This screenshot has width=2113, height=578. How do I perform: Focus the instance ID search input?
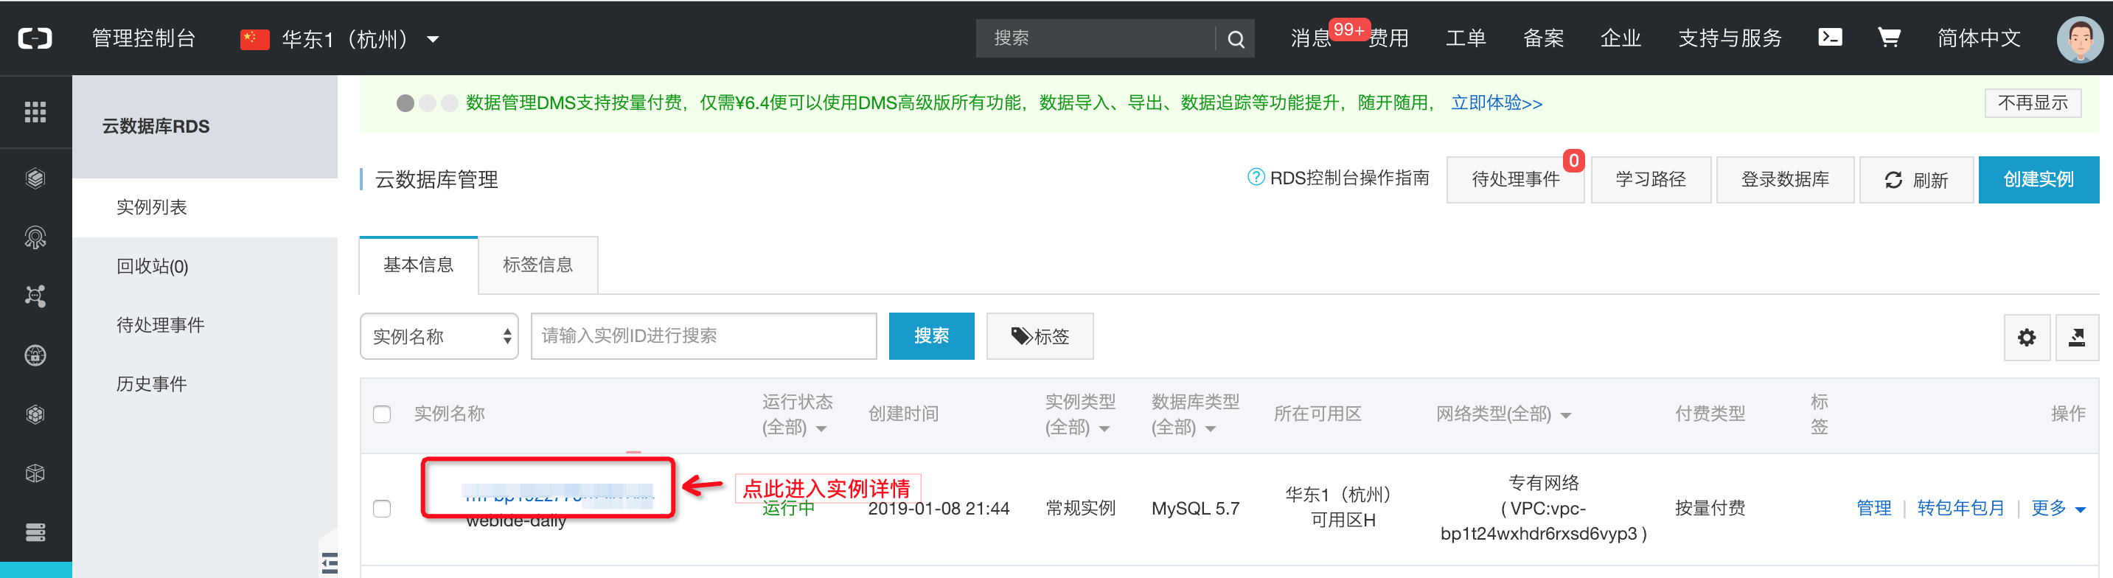pos(703,336)
